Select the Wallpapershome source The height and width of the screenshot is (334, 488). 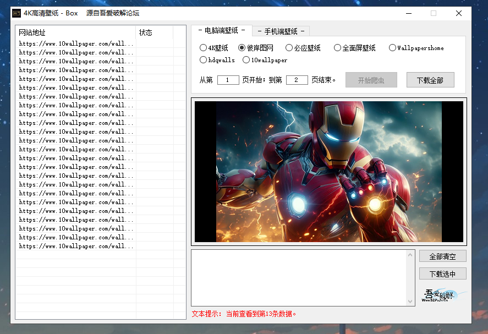point(392,48)
